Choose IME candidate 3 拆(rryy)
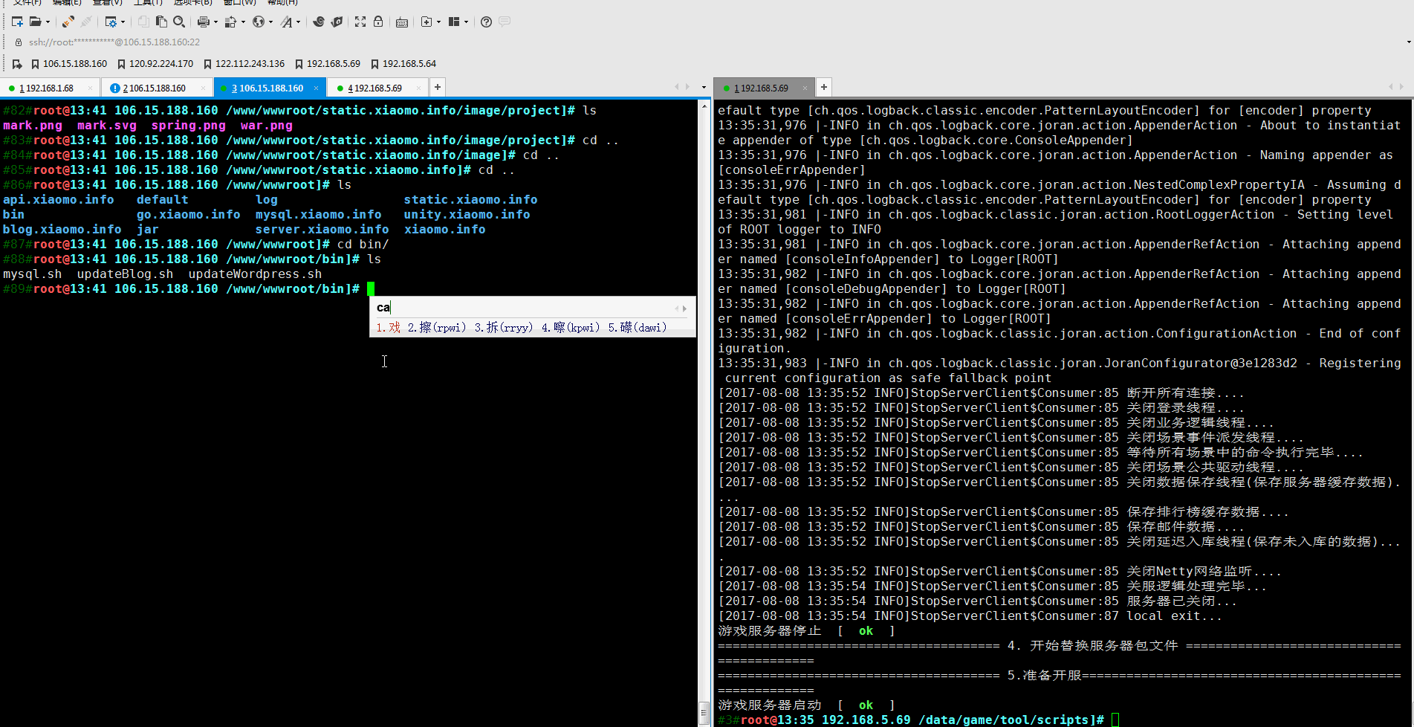Viewport: 1414px width, 727px height. click(x=504, y=327)
